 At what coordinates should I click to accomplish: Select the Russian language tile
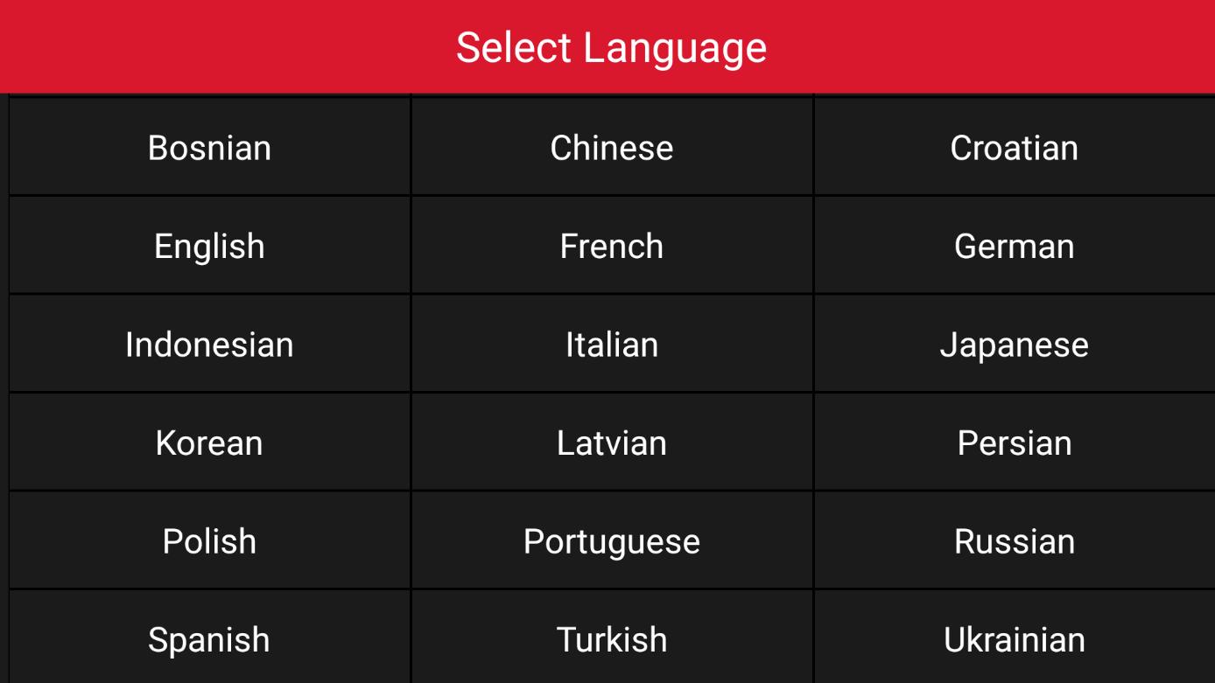coord(1014,541)
